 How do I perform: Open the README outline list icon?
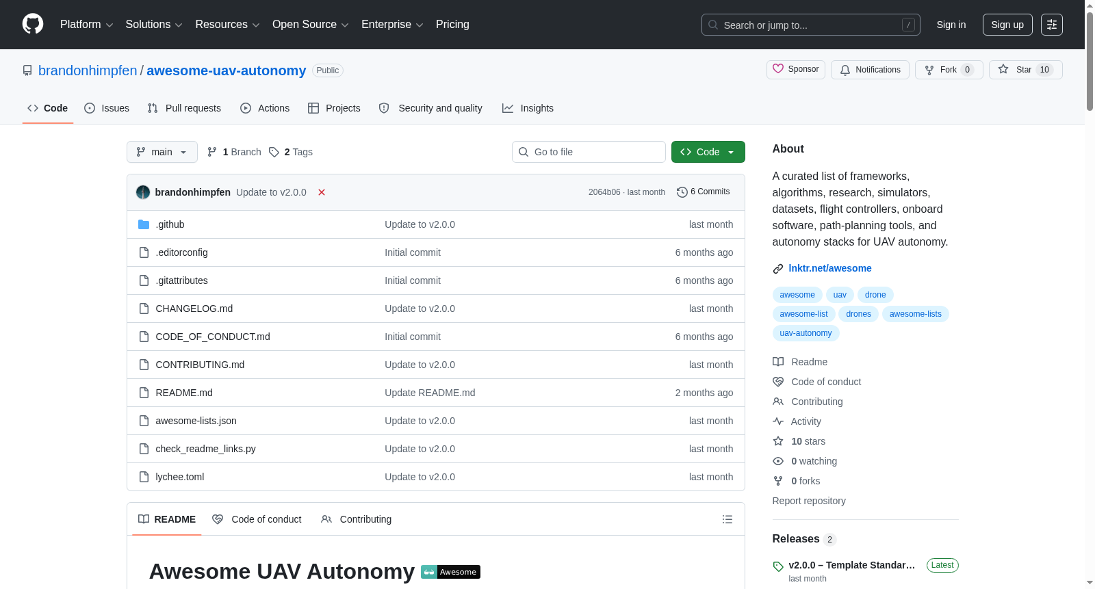(727, 519)
